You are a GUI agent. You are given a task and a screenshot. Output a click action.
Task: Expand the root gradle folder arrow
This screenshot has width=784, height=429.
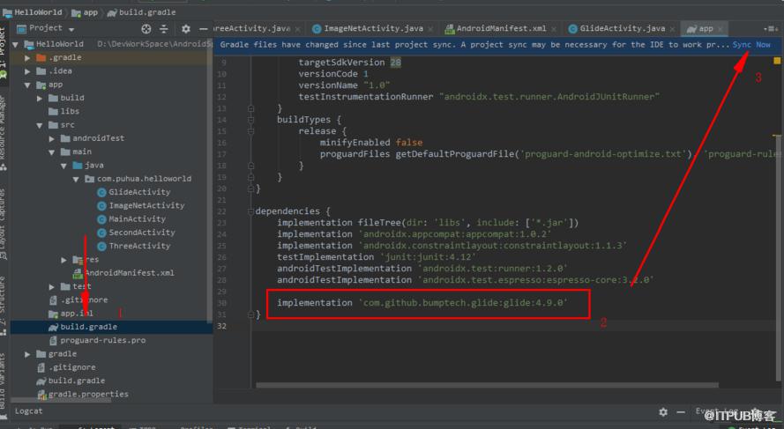tap(27, 355)
